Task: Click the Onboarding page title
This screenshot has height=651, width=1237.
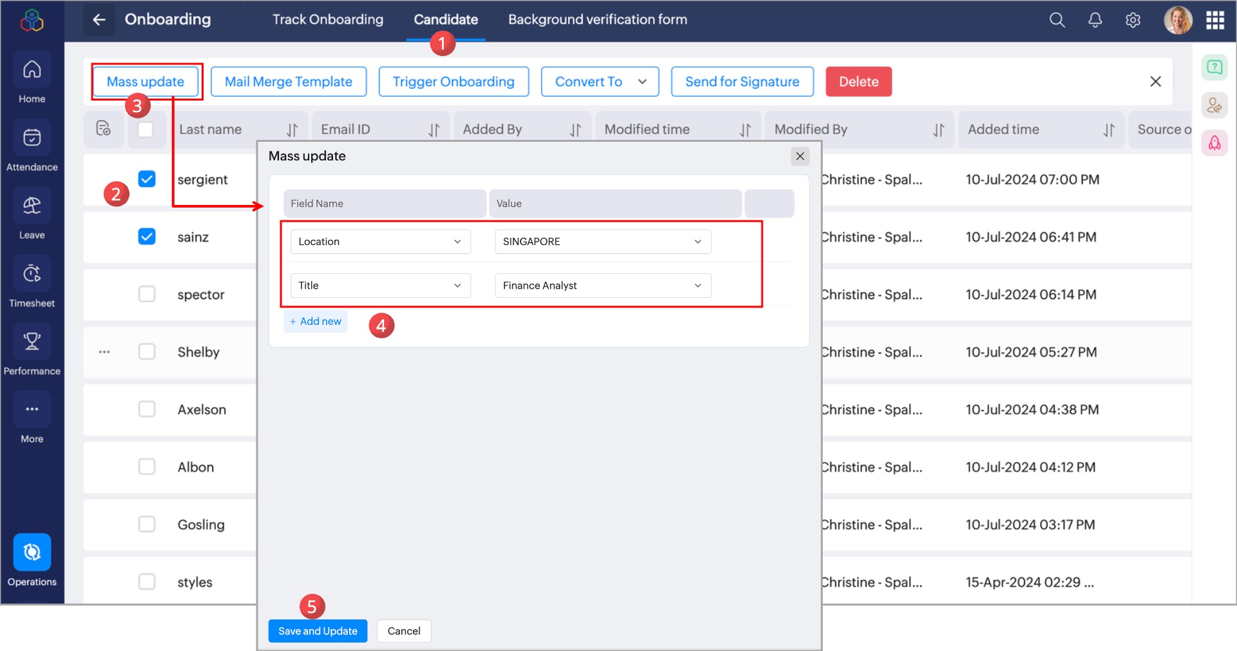Action: point(168,19)
